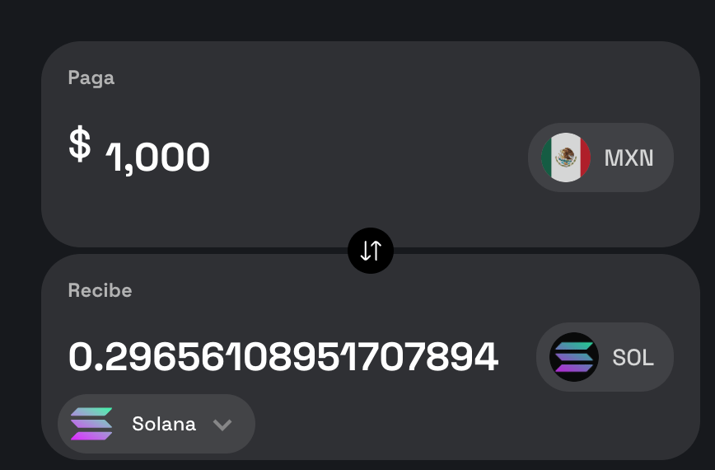Screen dimensions: 715x470
Task: Click the dollar sign symbol before 1,000
Action: (80, 144)
